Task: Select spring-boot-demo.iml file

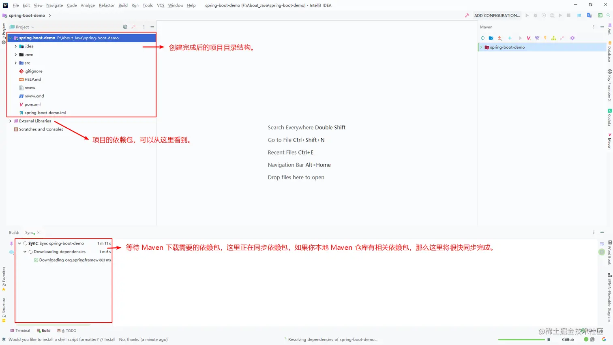Action: [x=43, y=113]
